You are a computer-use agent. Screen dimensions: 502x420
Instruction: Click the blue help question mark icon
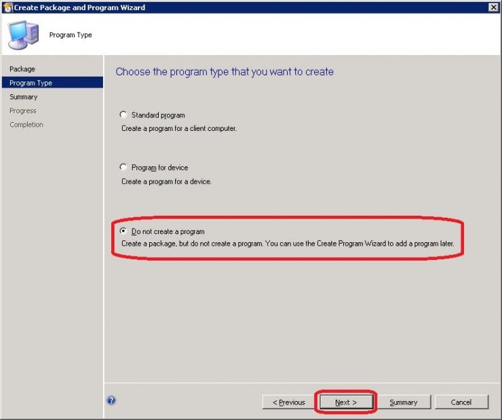click(x=111, y=400)
